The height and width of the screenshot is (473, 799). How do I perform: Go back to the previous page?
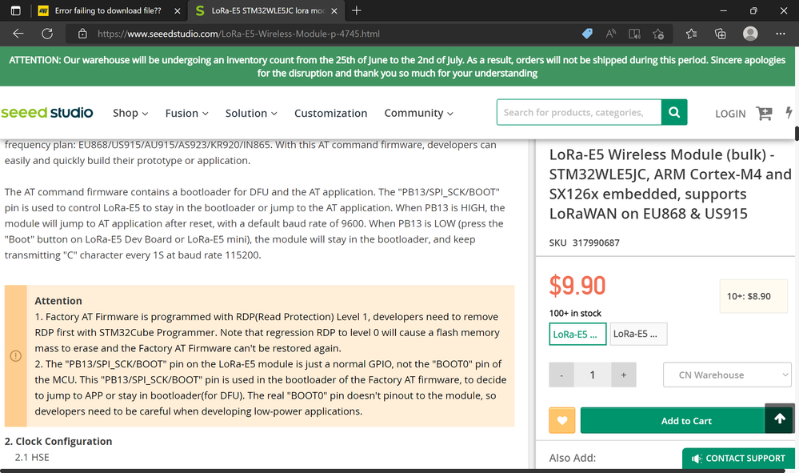[x=18, y=34]
